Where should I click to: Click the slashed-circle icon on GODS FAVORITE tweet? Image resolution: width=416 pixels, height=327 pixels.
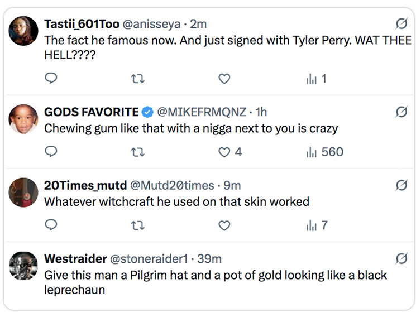pos(401,112)
